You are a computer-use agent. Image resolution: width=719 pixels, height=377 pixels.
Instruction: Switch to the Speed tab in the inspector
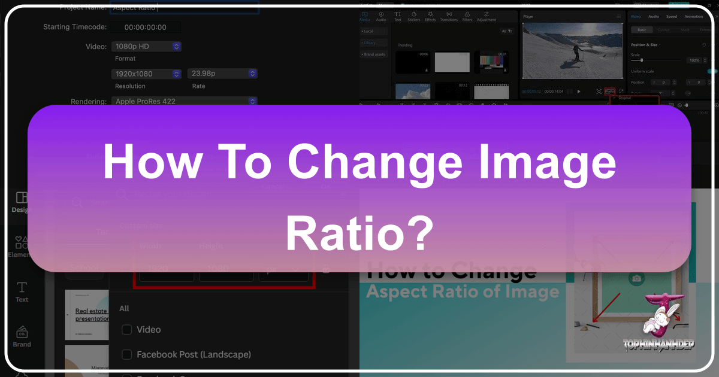[x=672, y=17]
